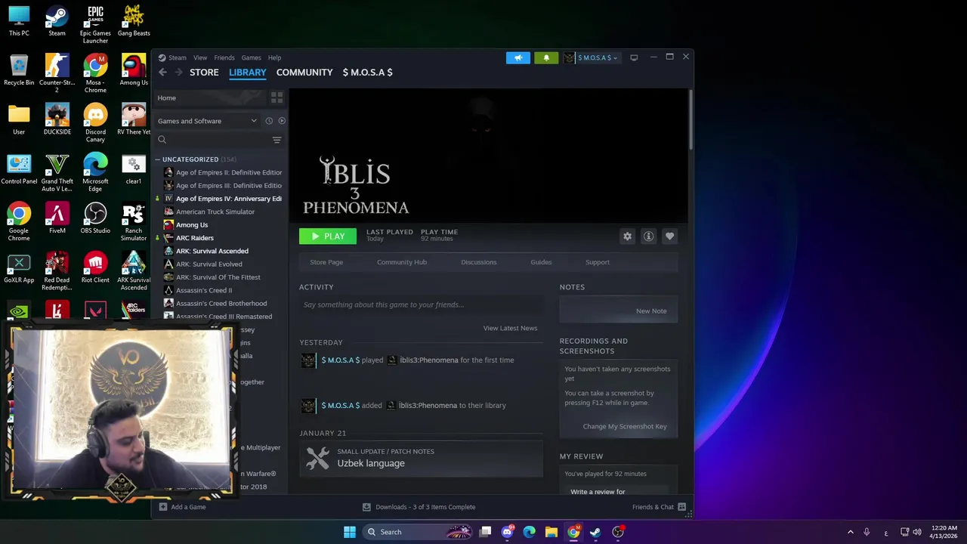Go back with the Steam back arrow
The width and height of the screenshot is (967, 544).
point(162,72)
